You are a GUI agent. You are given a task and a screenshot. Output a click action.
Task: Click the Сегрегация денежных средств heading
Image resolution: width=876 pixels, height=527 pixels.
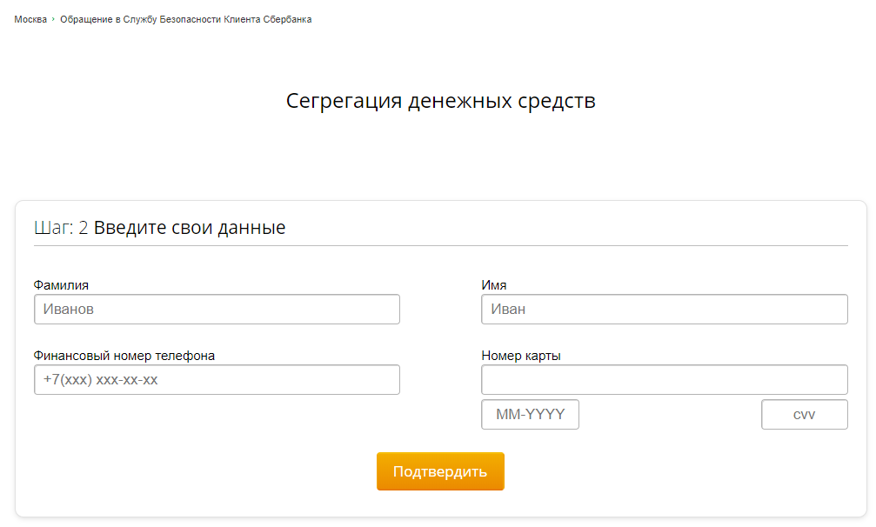coord(440,101)
